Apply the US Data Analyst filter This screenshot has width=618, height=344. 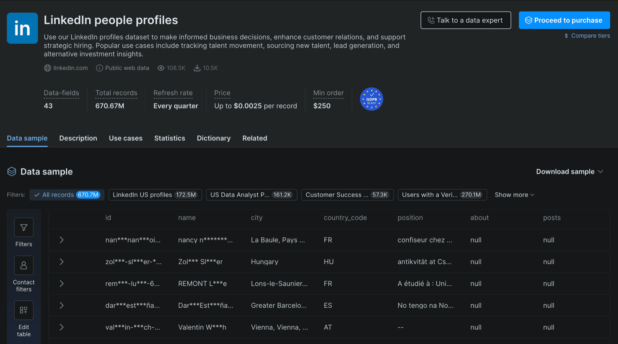click(x=251, y=195)
